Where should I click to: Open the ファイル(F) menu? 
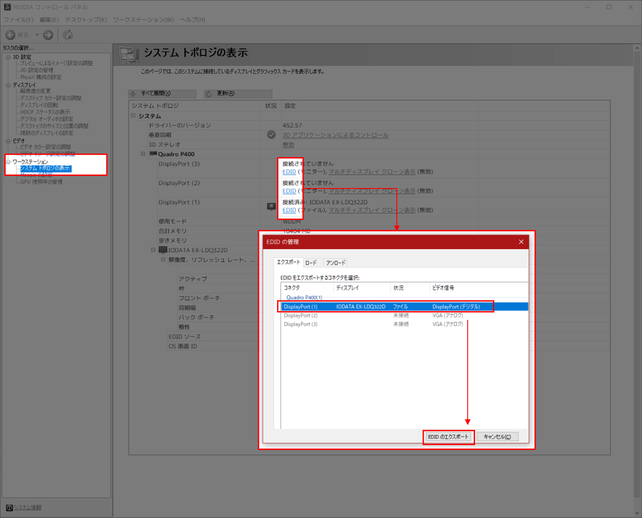tap(19, 20)
